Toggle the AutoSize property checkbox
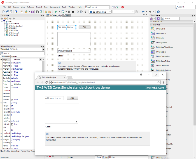Image resolution: width=196 pixels, height=159 pixels. point(12,75)
